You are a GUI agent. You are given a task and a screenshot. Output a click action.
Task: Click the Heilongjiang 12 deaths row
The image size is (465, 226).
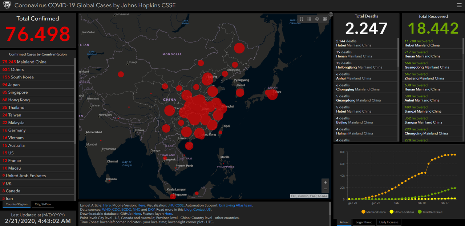365,65
